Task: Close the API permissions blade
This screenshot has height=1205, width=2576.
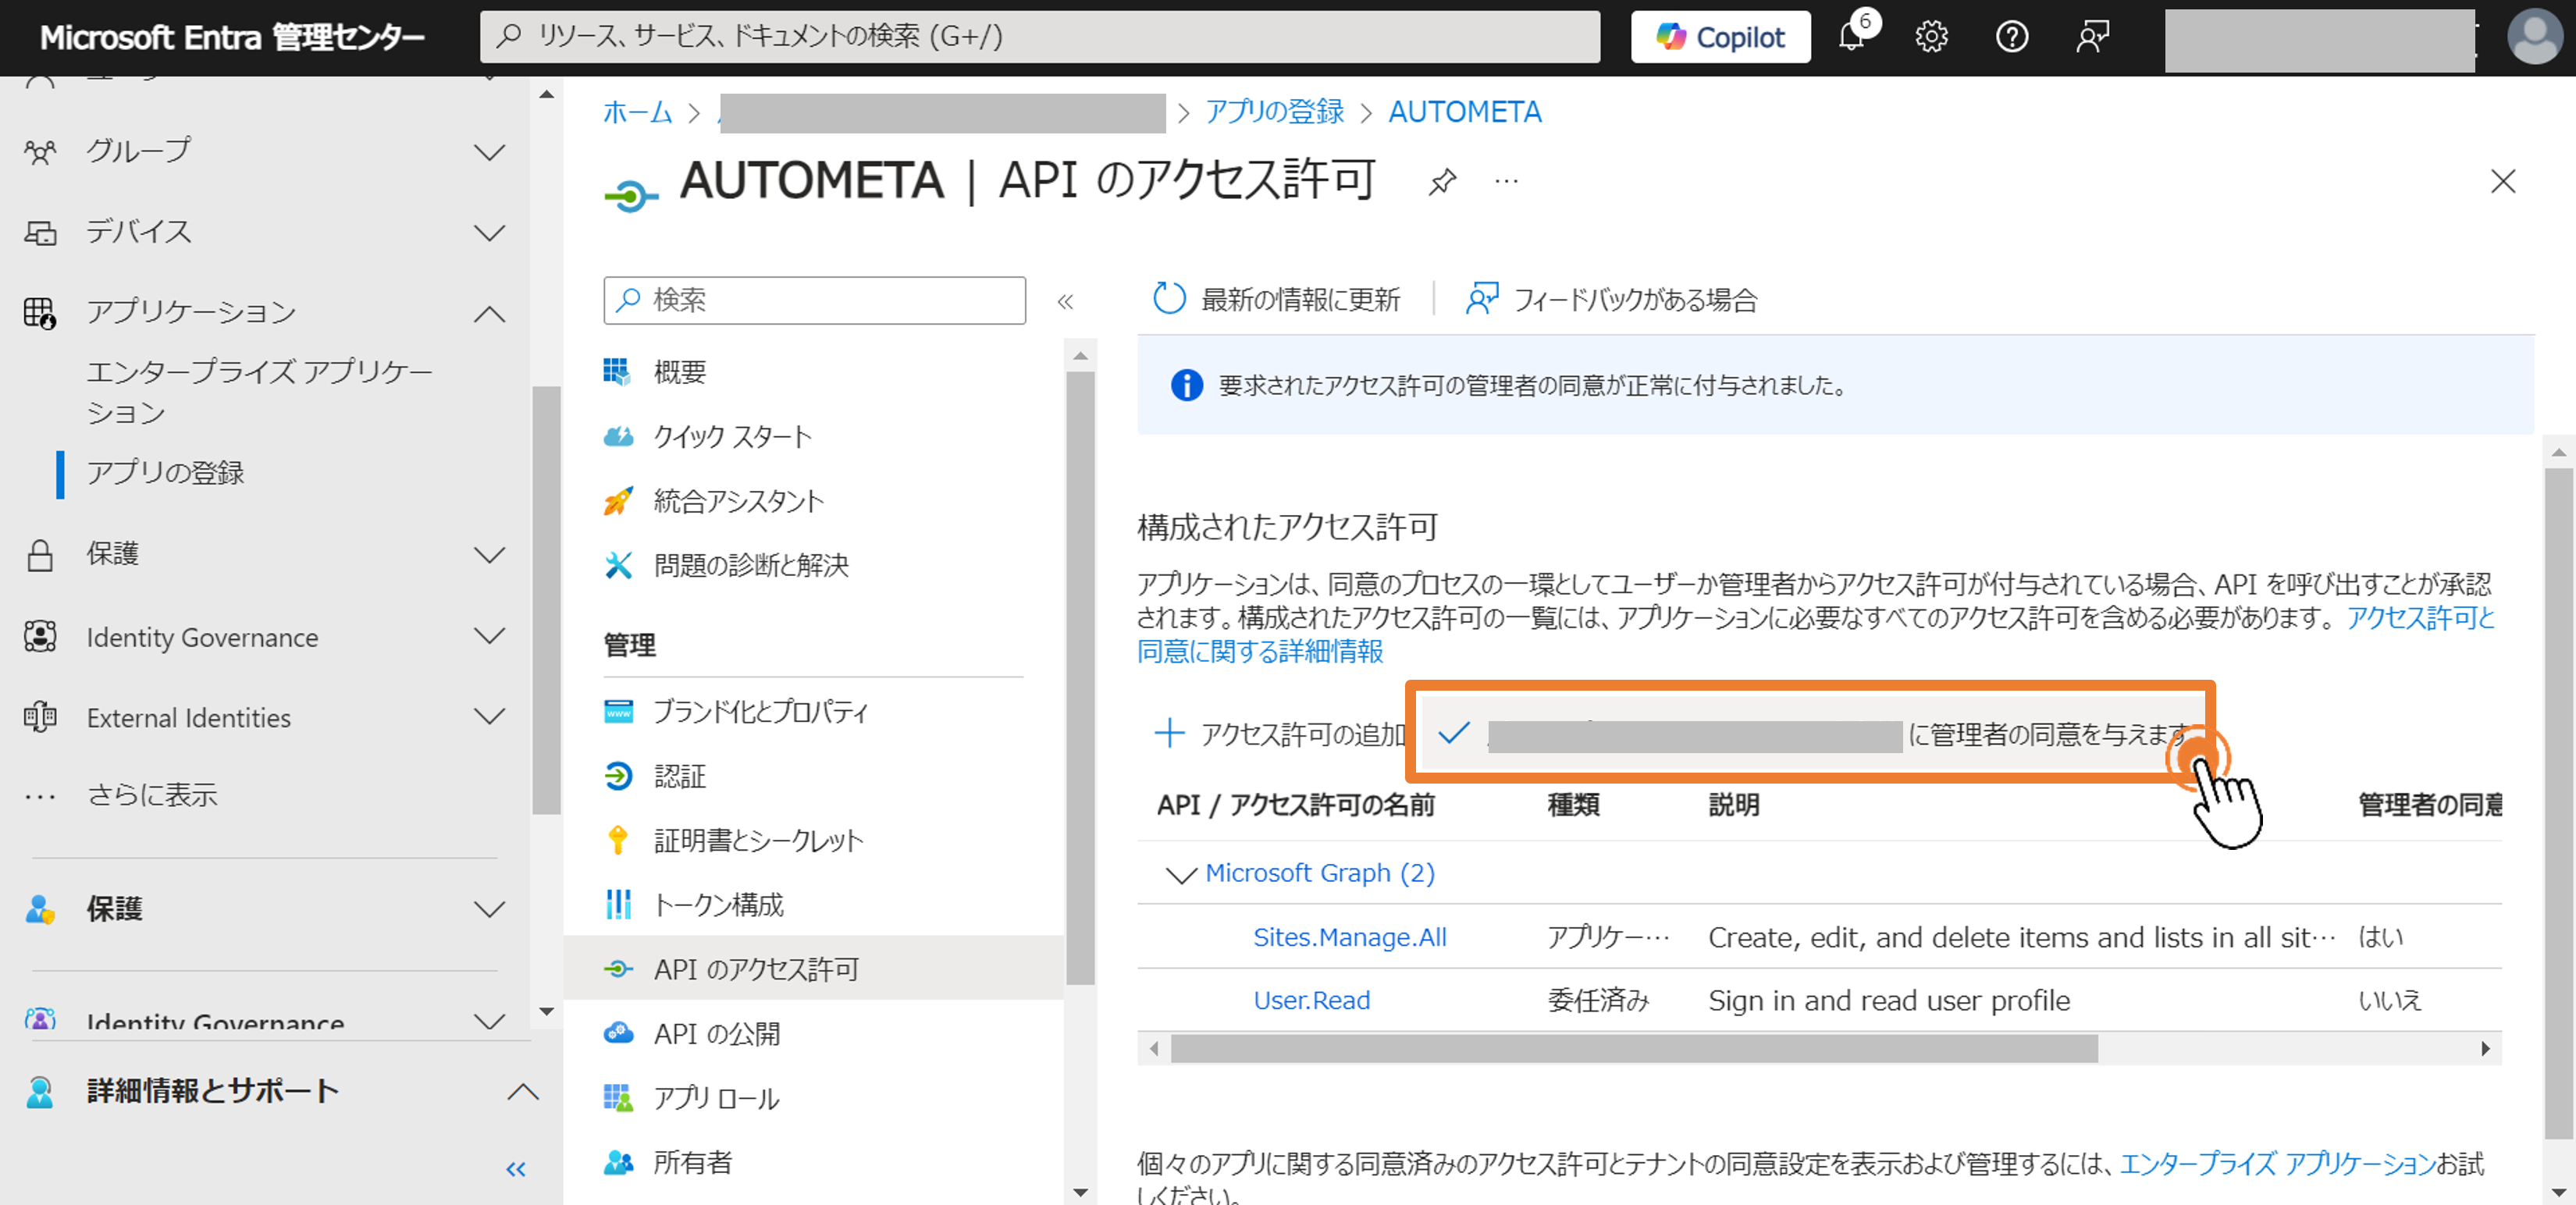Action: tap(2502, 181)
